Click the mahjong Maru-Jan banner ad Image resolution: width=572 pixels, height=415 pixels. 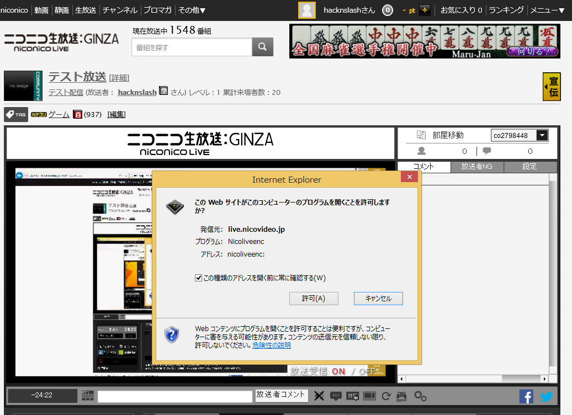(x=425, y=41)
